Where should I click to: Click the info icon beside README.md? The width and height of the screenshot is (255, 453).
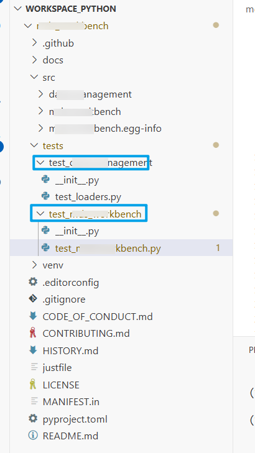point(33,436)
